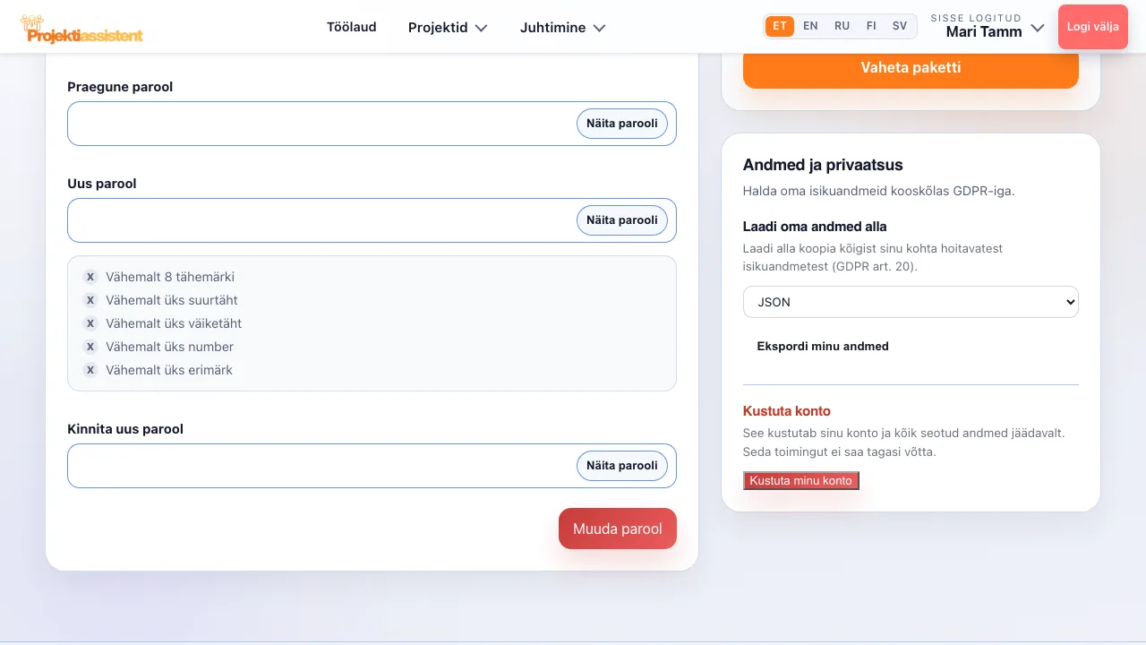Focus the Uus parool field
This screenshot has width=1146, height=645.
coord(372,220)
